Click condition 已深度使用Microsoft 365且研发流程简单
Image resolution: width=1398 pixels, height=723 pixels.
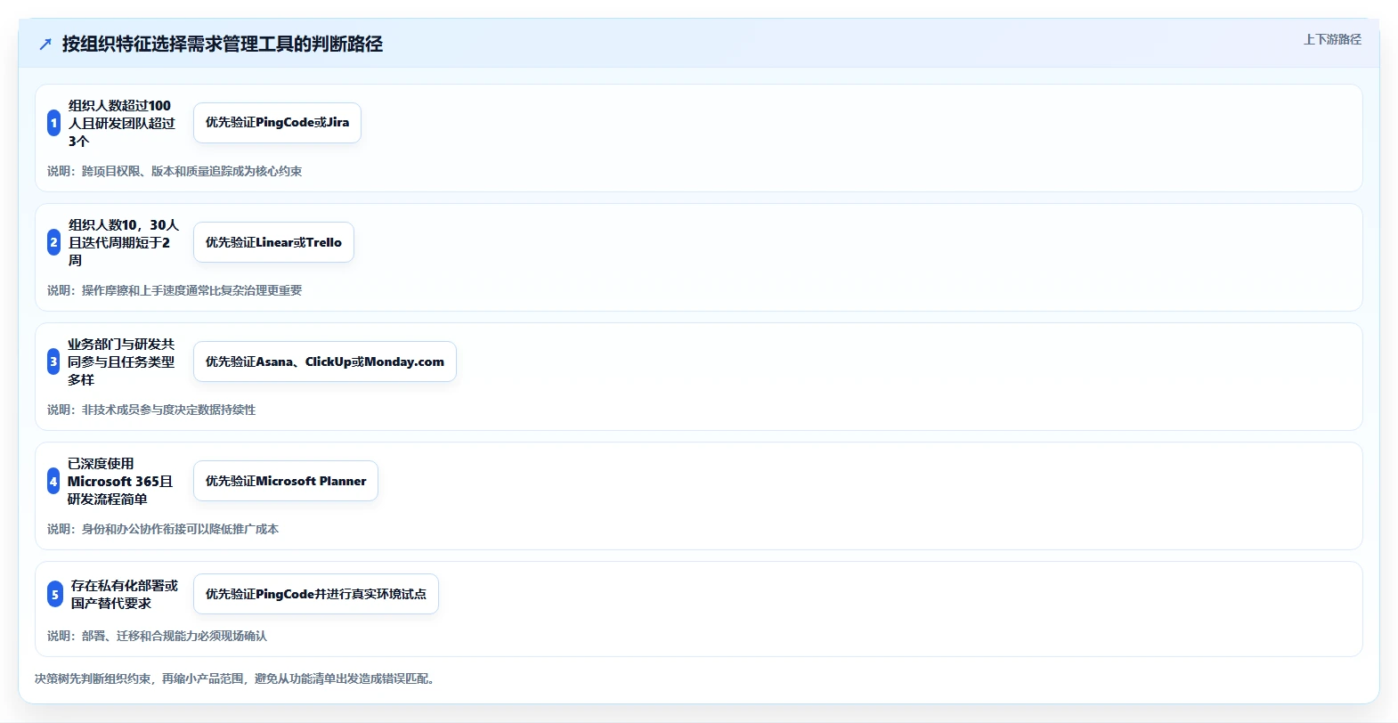coord(120,481)
